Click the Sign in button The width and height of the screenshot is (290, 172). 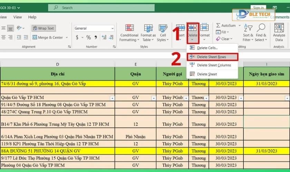click(x=258, y=8)
